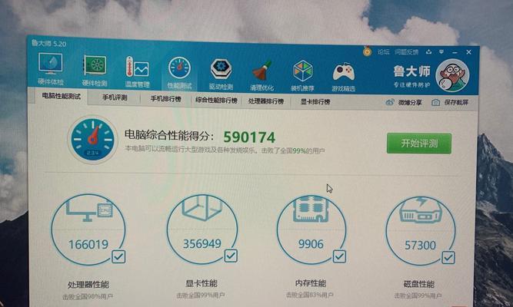Open the title bar dropdown menu arrow
Viewport: 513px width, 307px height.
point(441,51)
